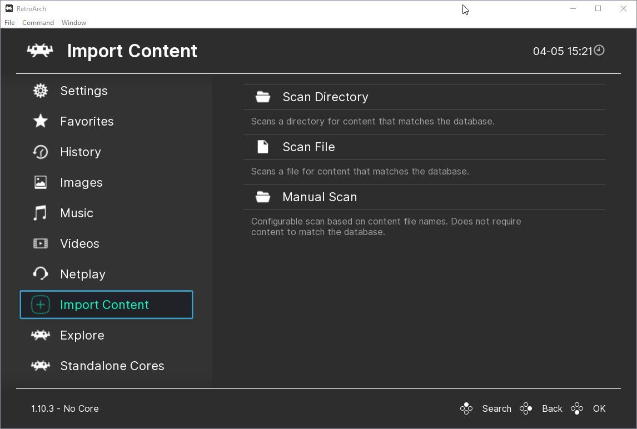Click the Explore invader icon
Viewport: 637px width, 429px height.
pyautogui.click(x=41, y=335)
